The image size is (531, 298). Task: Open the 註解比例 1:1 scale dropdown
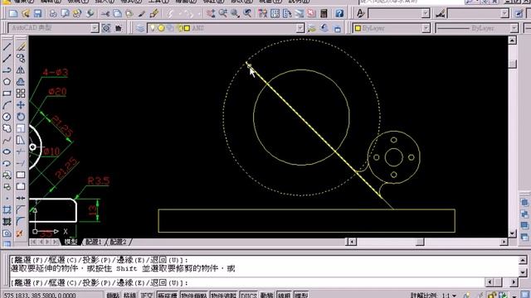point(454,296)
